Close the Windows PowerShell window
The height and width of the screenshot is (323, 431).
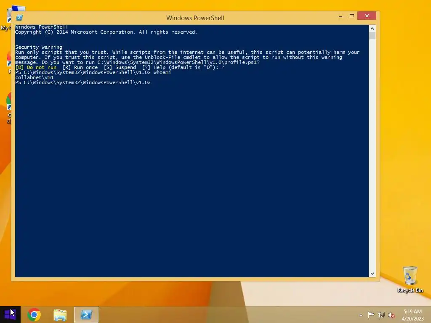tap(367, 16)
